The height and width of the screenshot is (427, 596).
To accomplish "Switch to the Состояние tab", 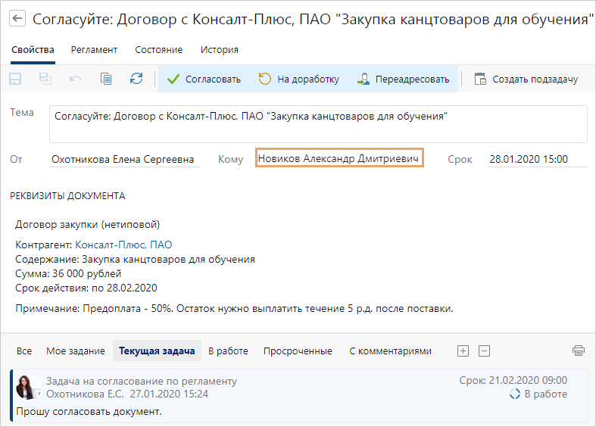I will click(158, 50).
